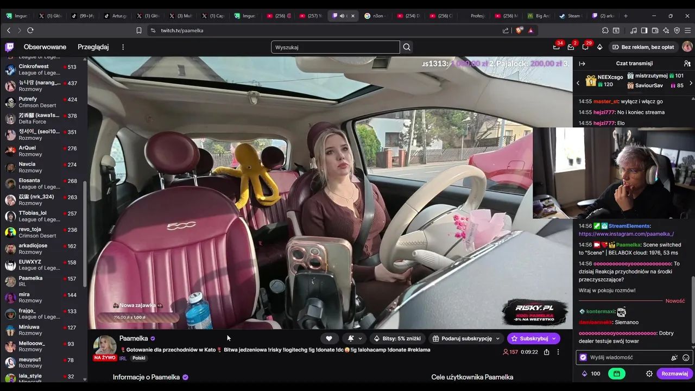This screenshot has width=695, height=391.
Task: Expand the Subskrybuj dropdown arrow
Action: (x=554, y=338)
